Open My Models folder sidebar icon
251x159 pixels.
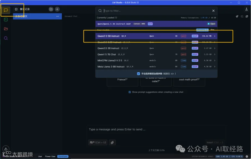click(x=6, y=29)
